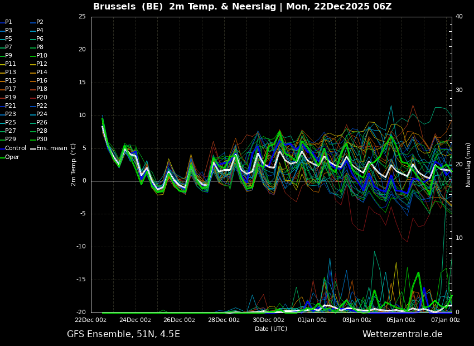Image resolution: width=474 pixels, height=346 pixels.
Task: Click the P2 legend entry
Action: (x=40, y=22)
